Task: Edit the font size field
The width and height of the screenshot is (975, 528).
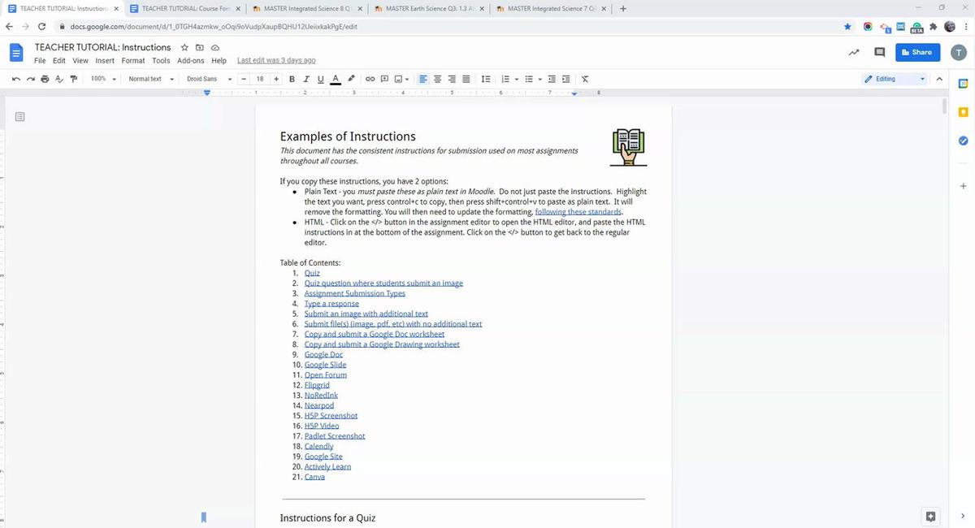Action: pos(260,79)
